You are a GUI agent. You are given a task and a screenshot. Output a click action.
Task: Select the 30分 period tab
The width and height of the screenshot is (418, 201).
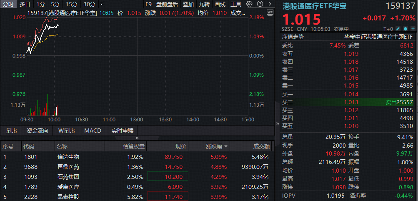(x=89, y=4)
